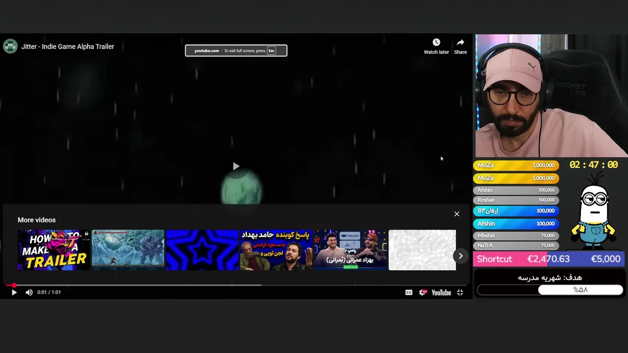Show the next set of suggested videos
The height and width of the screenshot is (353, 628).
point(460,256)
